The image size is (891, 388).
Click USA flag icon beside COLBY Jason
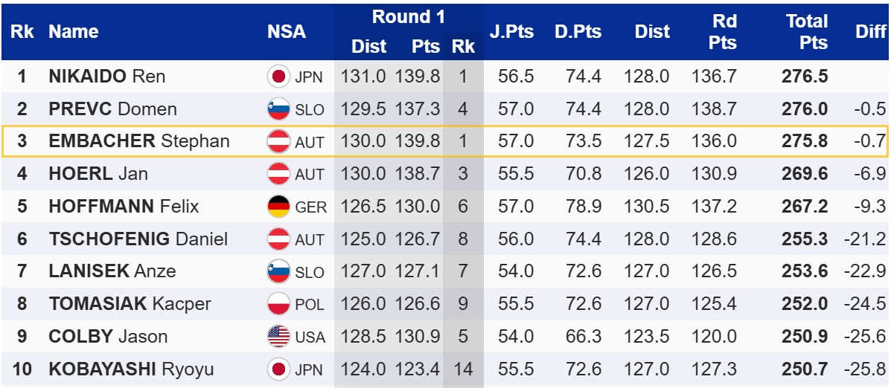coord(278,337)
